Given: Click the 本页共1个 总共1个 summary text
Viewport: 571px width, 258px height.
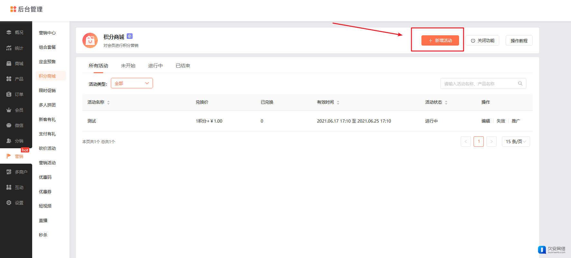Looking at the screenshot, I should click(99, 142).
